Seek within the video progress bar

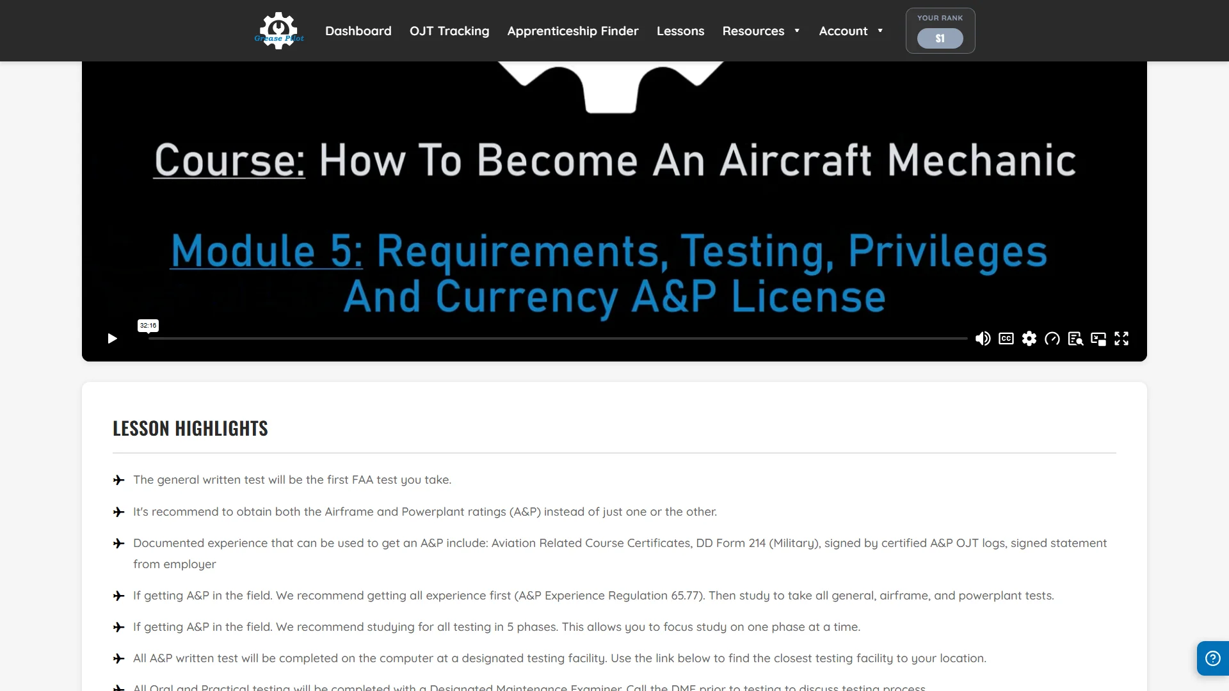click(558, 338)
